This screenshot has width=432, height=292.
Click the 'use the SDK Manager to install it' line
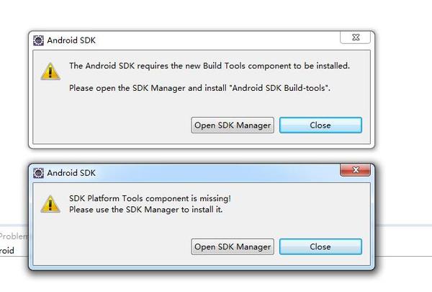(145, 210)
